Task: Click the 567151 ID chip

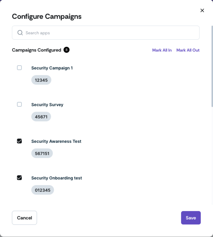Action: pyautogui.click(x=42, y=153)
